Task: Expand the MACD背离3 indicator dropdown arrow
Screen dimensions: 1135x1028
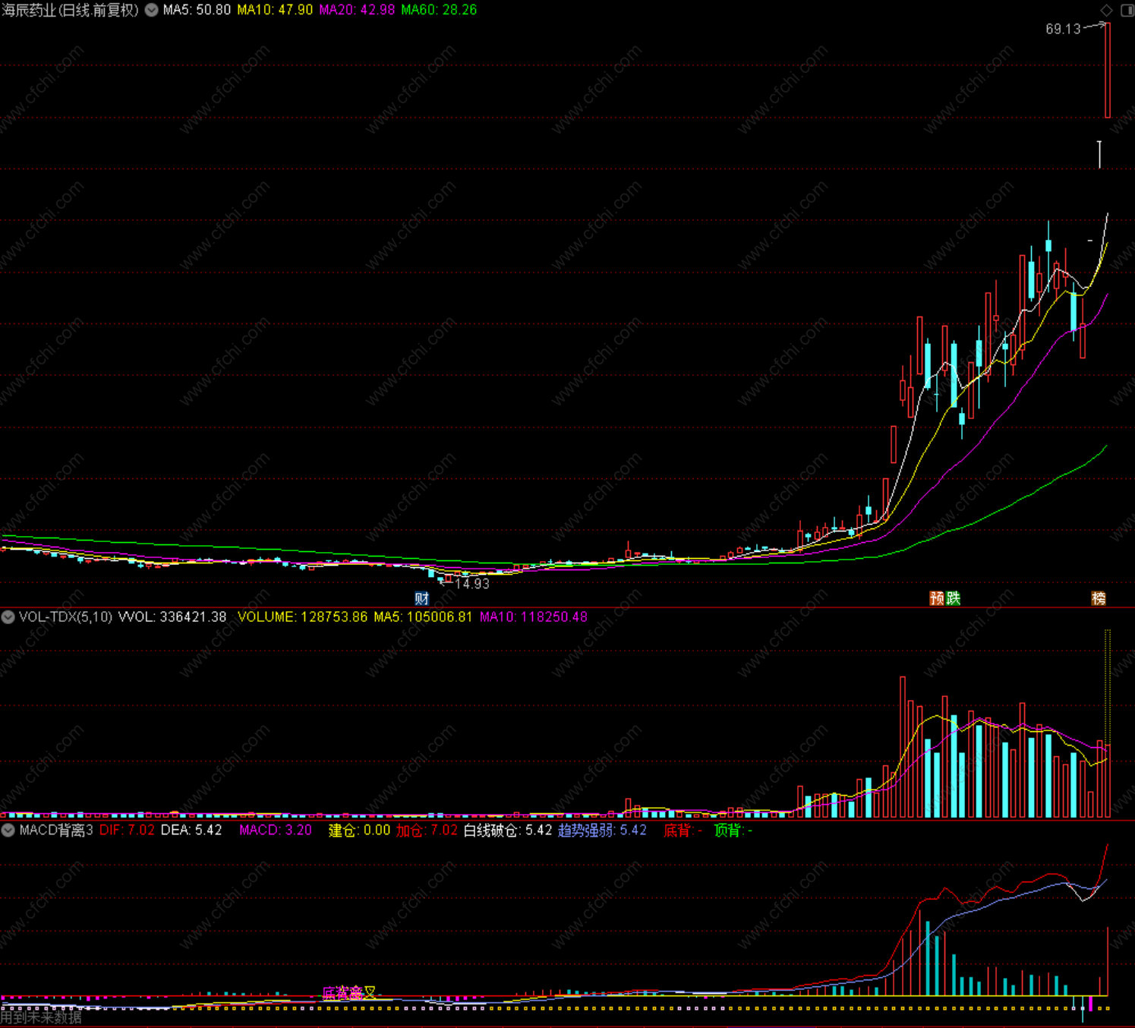Action: (8, 830)
